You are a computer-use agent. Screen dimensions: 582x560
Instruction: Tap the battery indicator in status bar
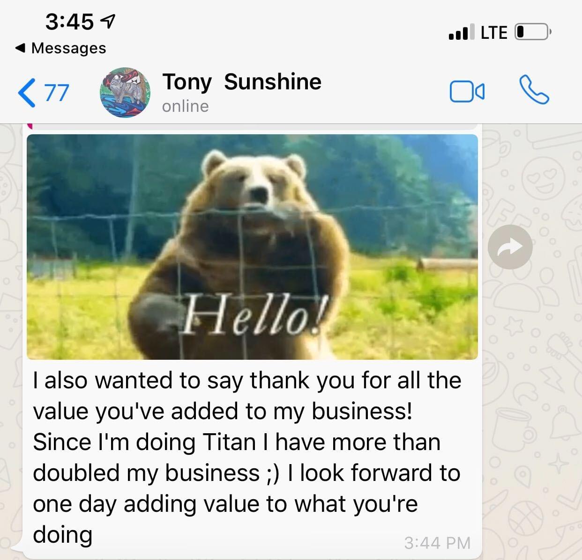[x=533, y=32]
